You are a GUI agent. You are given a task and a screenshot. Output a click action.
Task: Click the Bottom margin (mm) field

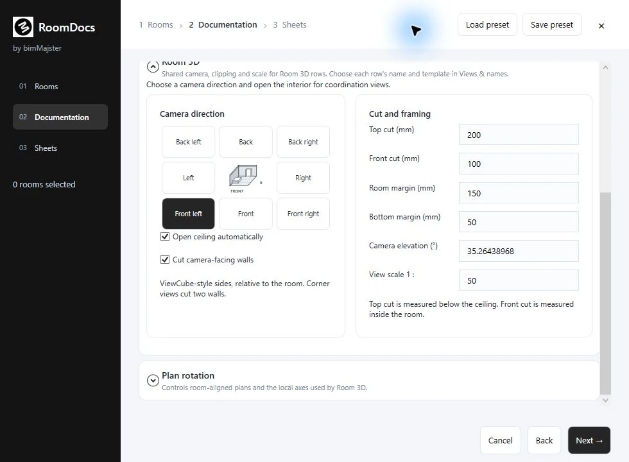(x=519, y=222)
